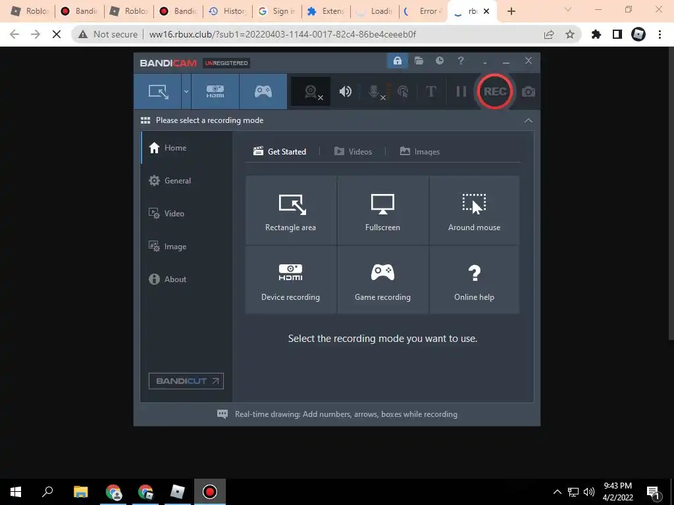Stop loading the page in Chrome
This screenshot has height=505, width=674.
(57, 34)
